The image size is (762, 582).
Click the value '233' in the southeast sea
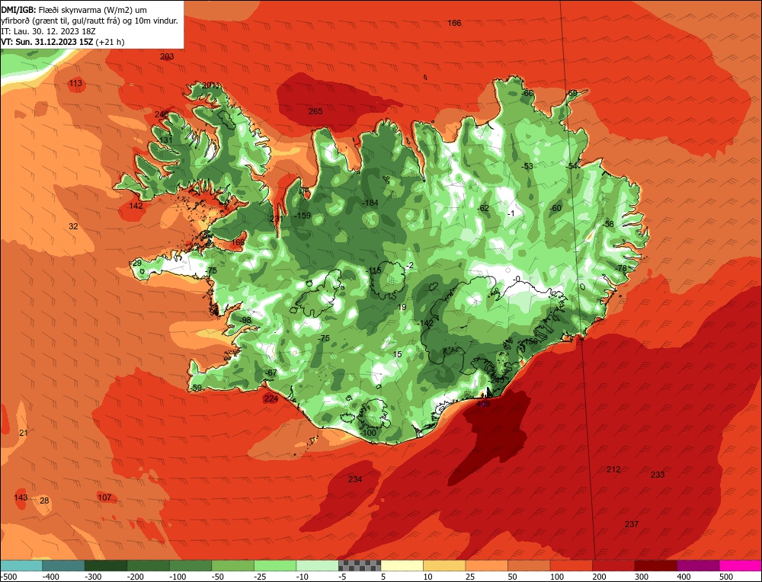(658, 474)
